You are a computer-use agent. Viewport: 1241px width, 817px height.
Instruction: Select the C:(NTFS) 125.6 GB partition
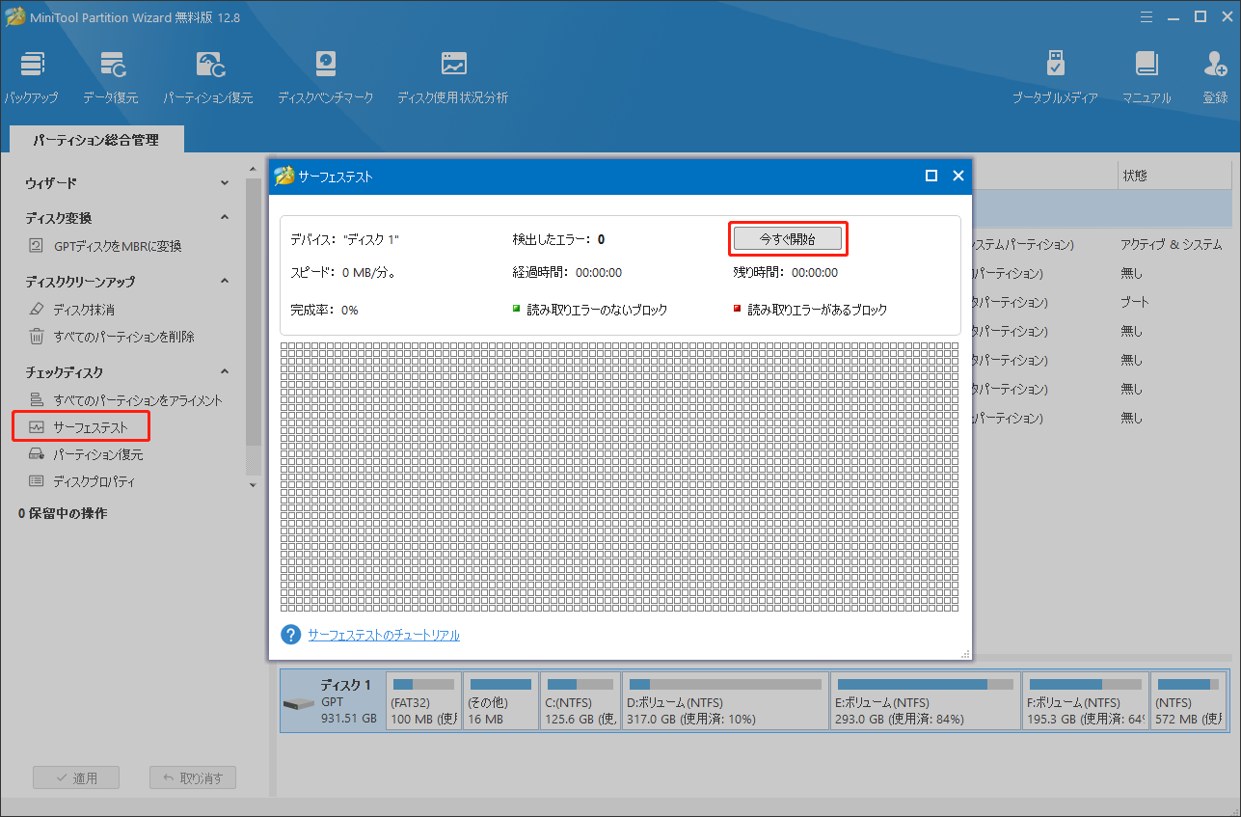[580, 701]
